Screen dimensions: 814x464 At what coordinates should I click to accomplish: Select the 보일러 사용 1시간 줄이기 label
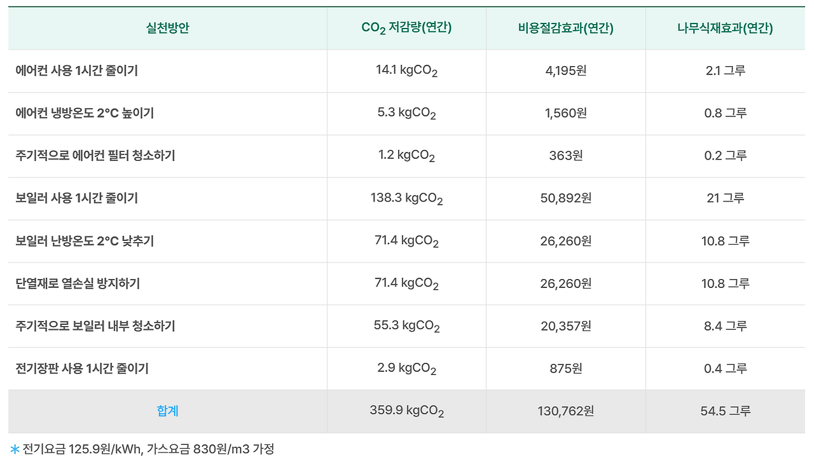(x=77, y=198)
